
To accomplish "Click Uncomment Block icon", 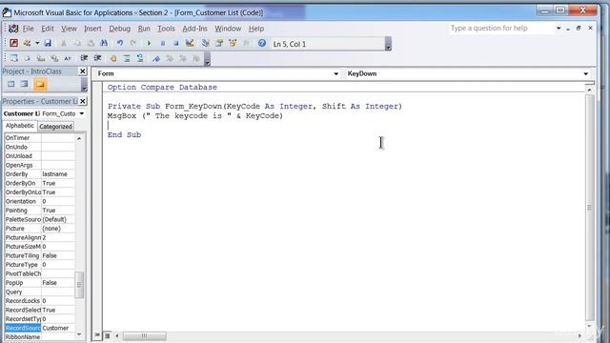I will 140,58.
